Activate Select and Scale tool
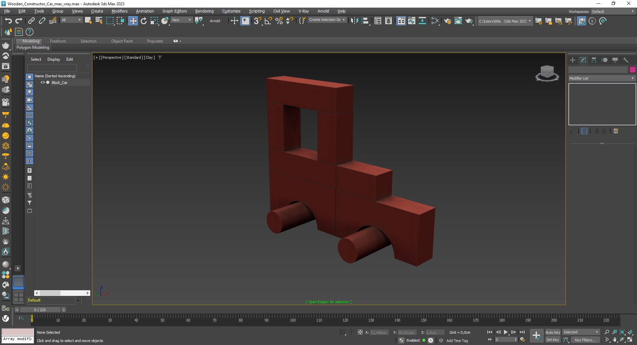Screen dimensions: 637x345 click(x=154, y=21)
